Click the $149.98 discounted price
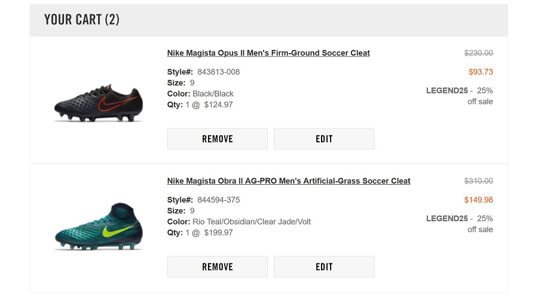The height and width of the screenshot is (301, 538). [478, 200]
